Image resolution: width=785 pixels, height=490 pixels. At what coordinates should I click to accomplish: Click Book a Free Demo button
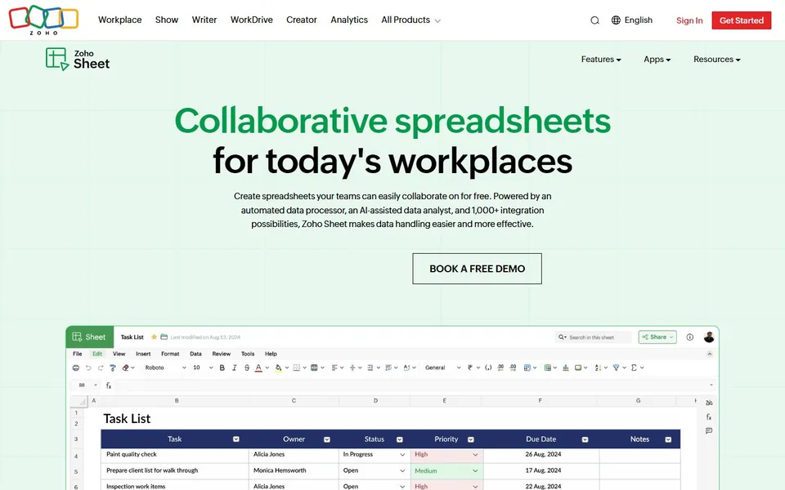click(477, 269)
